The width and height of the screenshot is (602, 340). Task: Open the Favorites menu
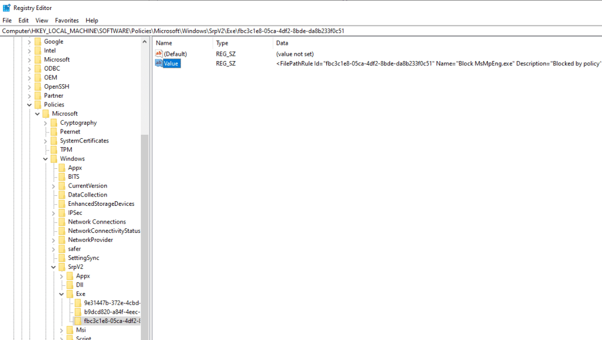click(67, 20)
